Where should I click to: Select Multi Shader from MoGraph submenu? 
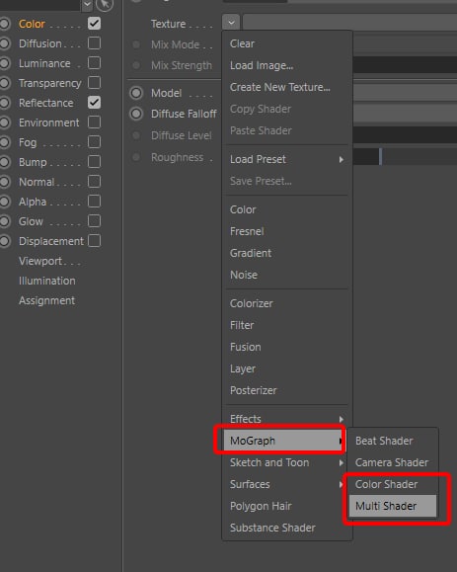coord(393,506)
